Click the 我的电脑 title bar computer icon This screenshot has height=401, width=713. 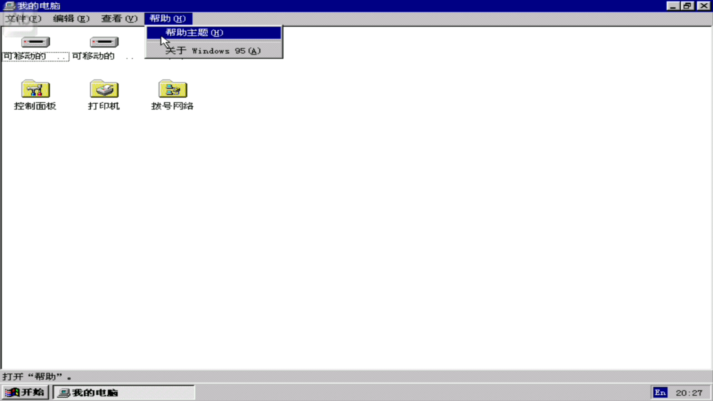9,6
